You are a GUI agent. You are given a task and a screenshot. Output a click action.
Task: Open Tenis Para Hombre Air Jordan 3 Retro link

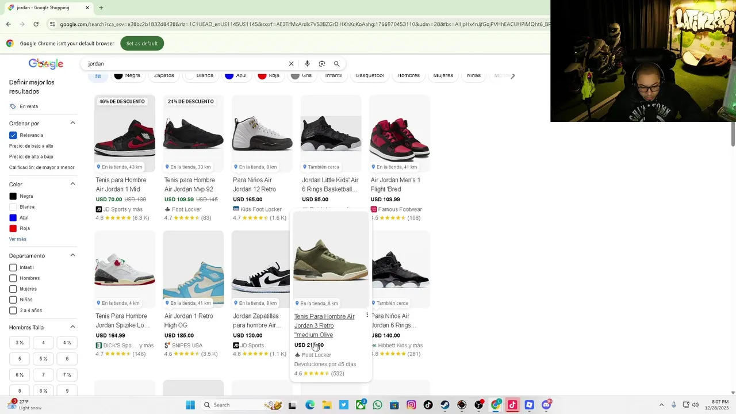[324, 325]
